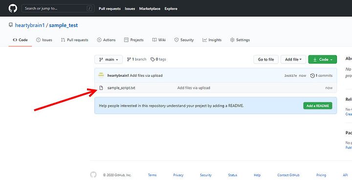The width and height of the screenshot is (352, 192).
Task: Click the footer GitHub logo
Action: tap(93, 174)
